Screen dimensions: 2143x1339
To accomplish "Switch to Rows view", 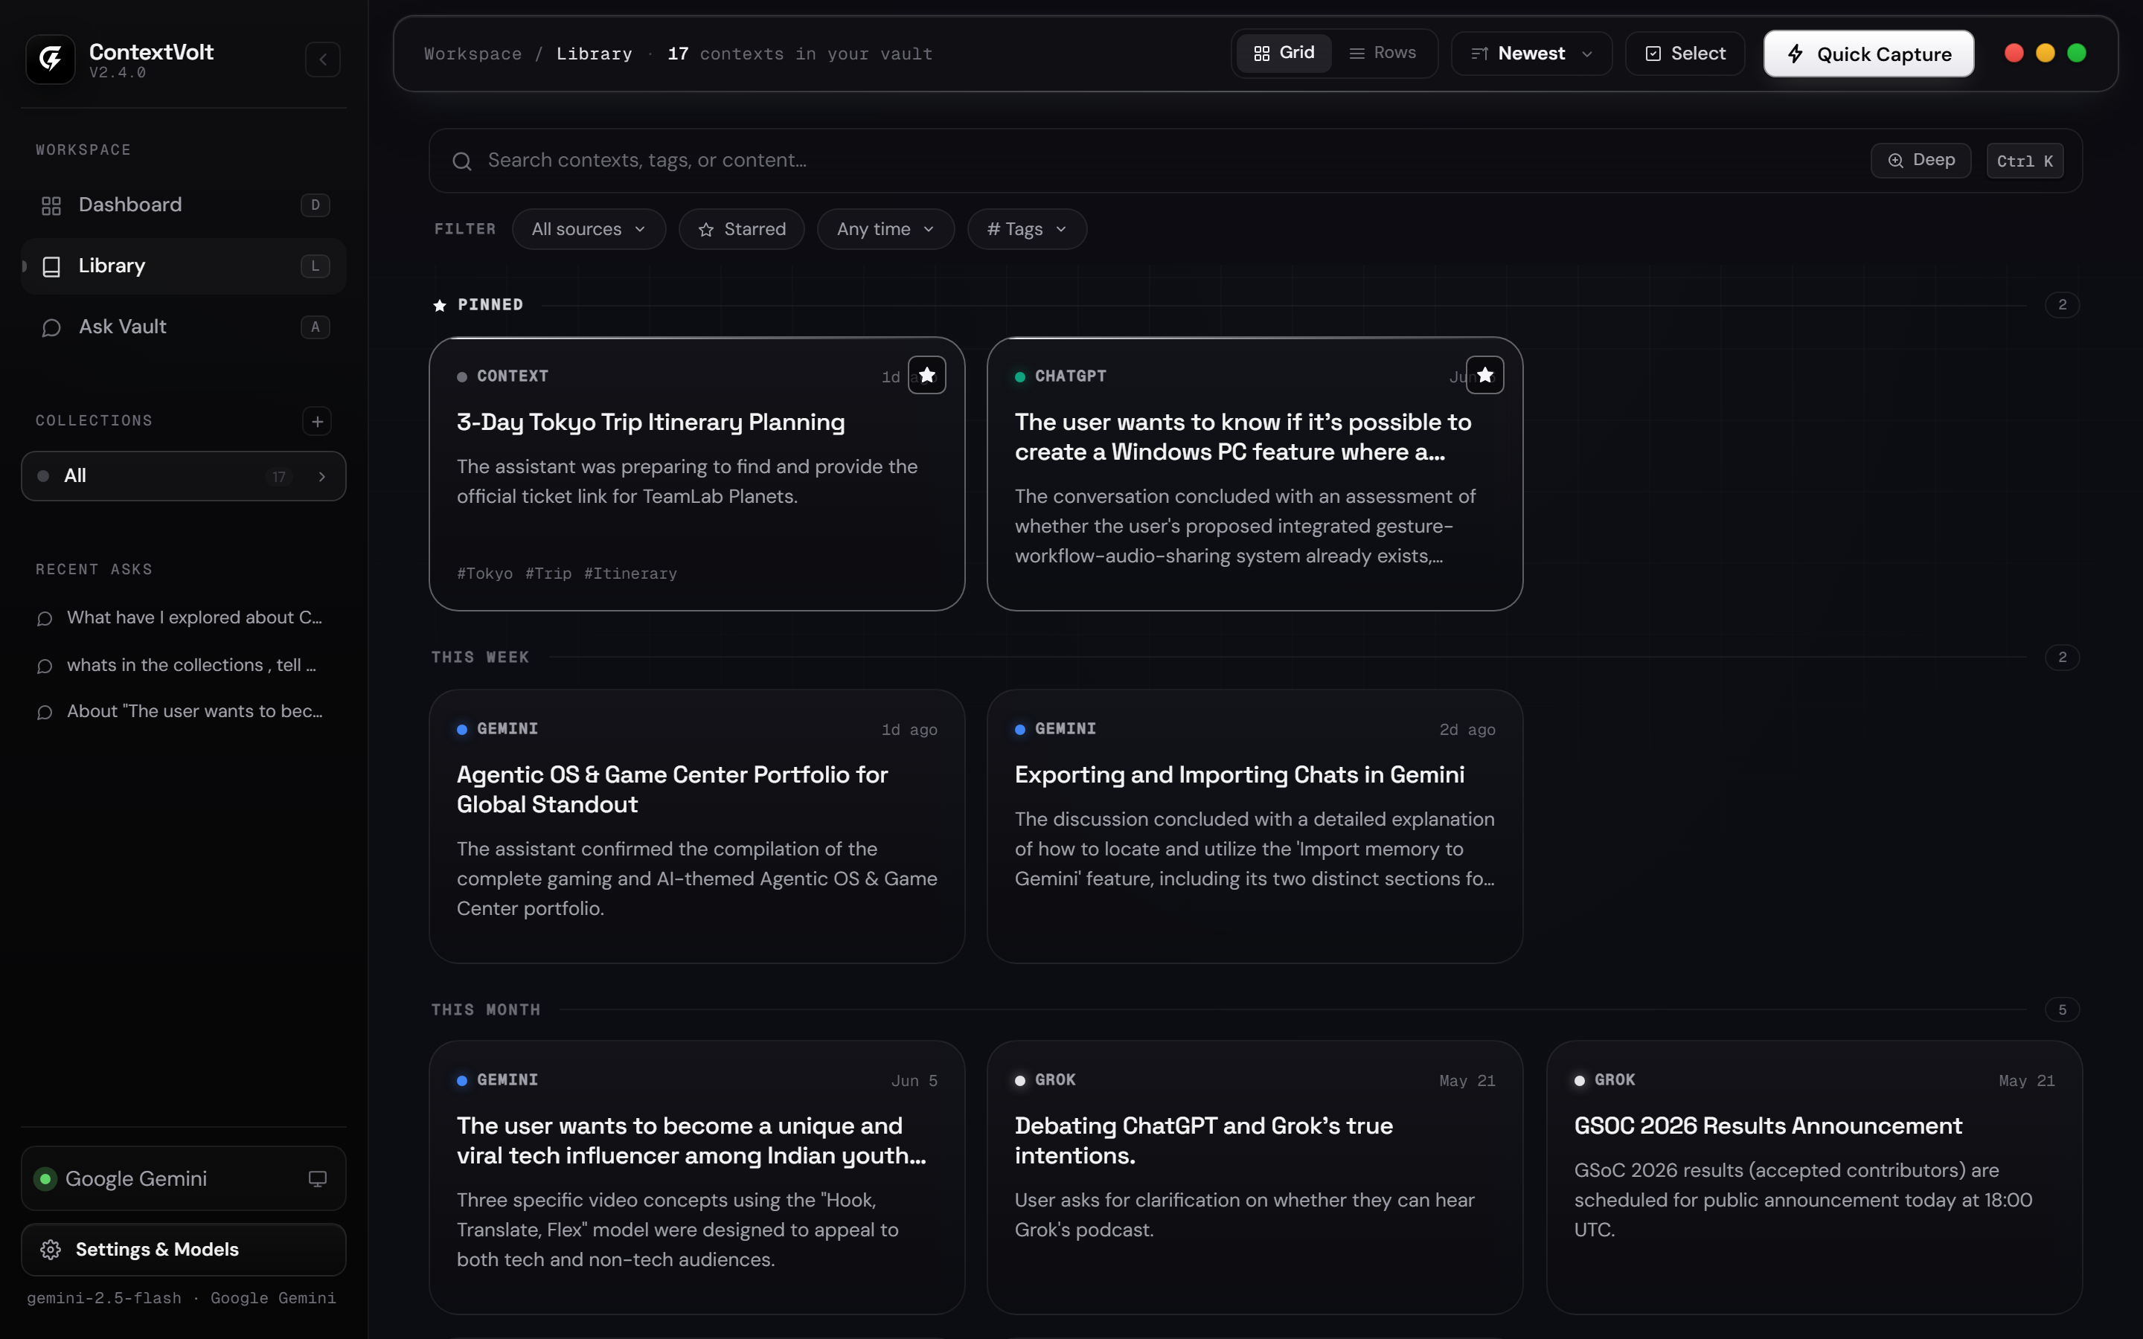I will pos(1383,53).
